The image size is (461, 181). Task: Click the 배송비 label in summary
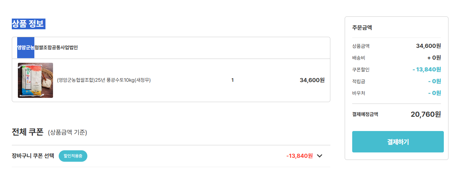(359, 58)
